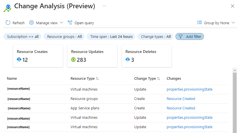Click the Resource Deletes cloud icon
The image size is (240, 133).
coord(128,60)
